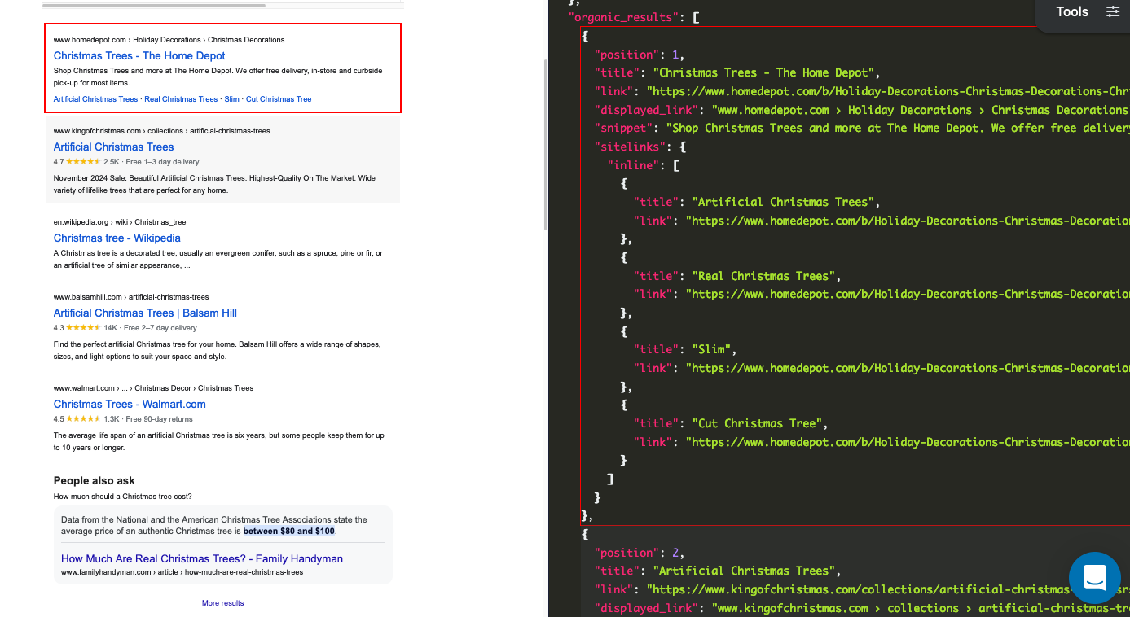Image resolution: width=1130 pixels, height=617 pixels.
Task: Expand 'How much should a Christmas tree cost?' question
Action: tap(123, 496)
